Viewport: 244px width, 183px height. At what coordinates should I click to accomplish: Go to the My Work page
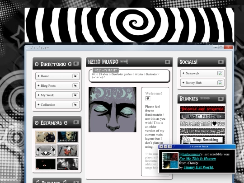pos(57,95)
